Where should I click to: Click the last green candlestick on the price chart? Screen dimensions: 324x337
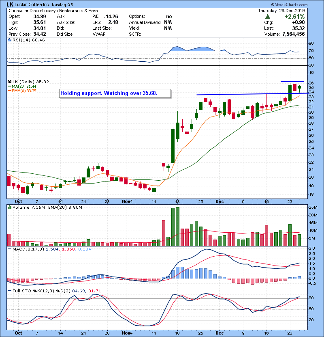pos(299,88)
